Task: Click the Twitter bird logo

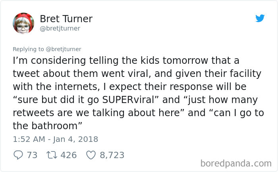Action: click(x=260, y=18)
